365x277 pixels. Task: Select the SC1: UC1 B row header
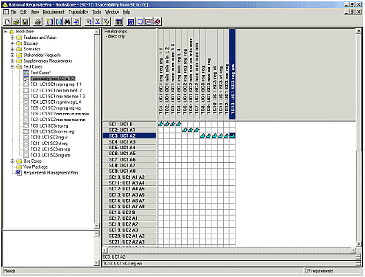(x=129, y=124)
